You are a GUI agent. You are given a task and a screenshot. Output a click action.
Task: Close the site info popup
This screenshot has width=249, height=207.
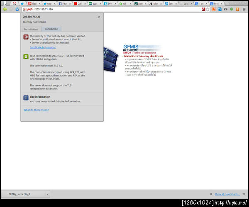pyautogui.click(x=99, y=17)
